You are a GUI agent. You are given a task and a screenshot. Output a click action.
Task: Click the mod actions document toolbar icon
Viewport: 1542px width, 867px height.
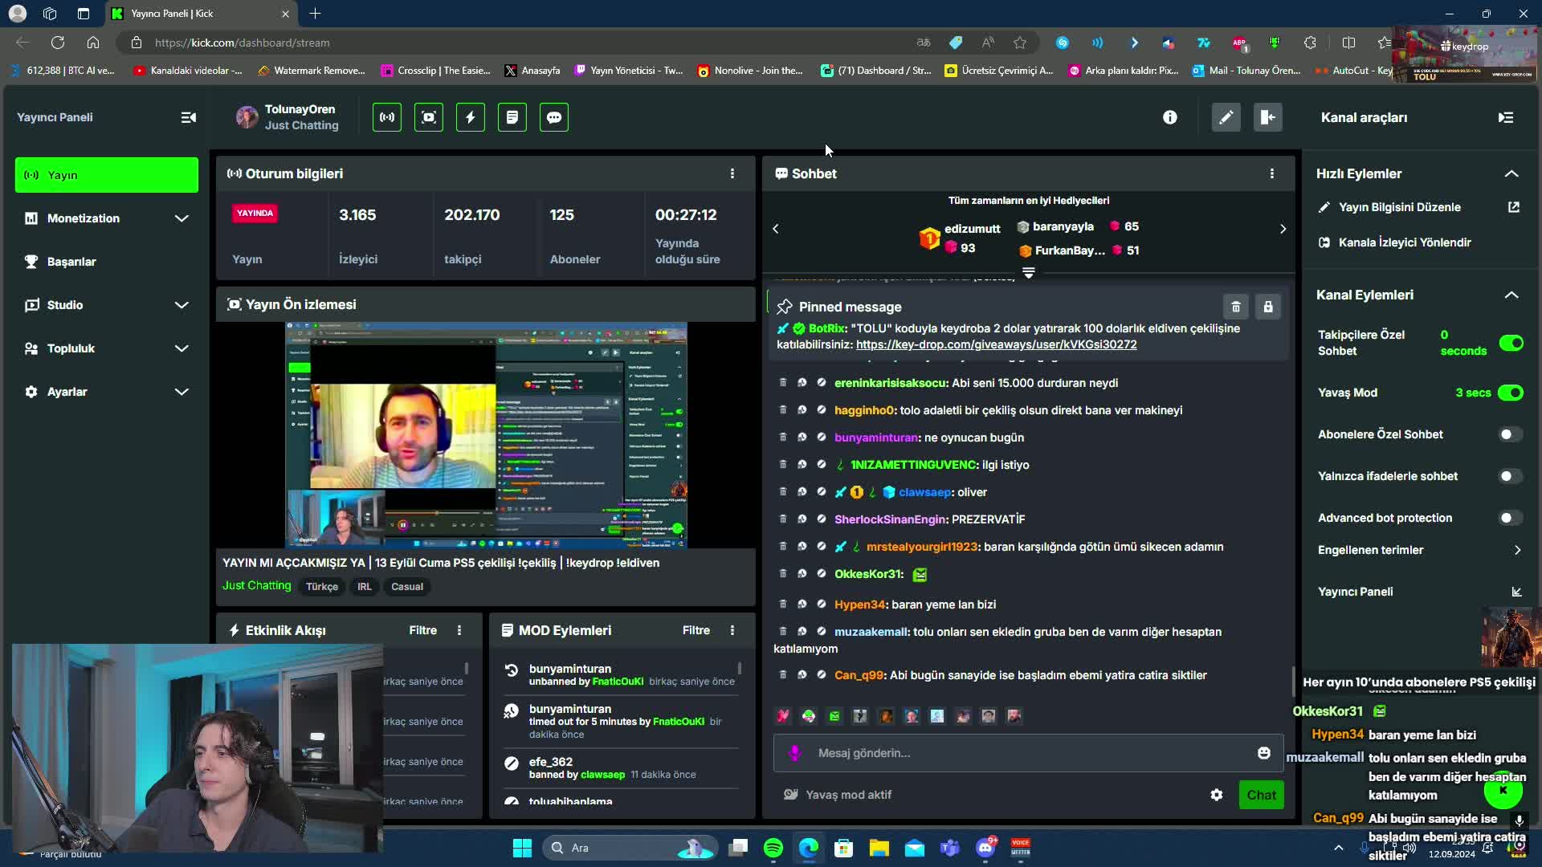click(512, 117)
